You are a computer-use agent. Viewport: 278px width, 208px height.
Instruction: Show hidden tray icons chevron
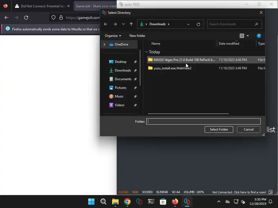tap(219, 201)
